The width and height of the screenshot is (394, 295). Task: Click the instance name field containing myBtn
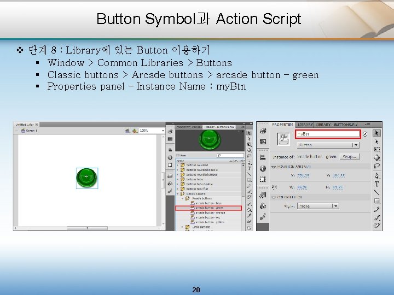coord(328,134)
